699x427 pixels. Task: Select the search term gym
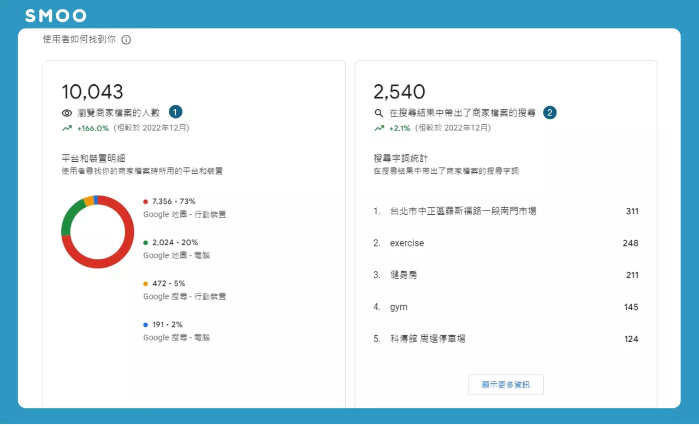(x=399, y=307)
